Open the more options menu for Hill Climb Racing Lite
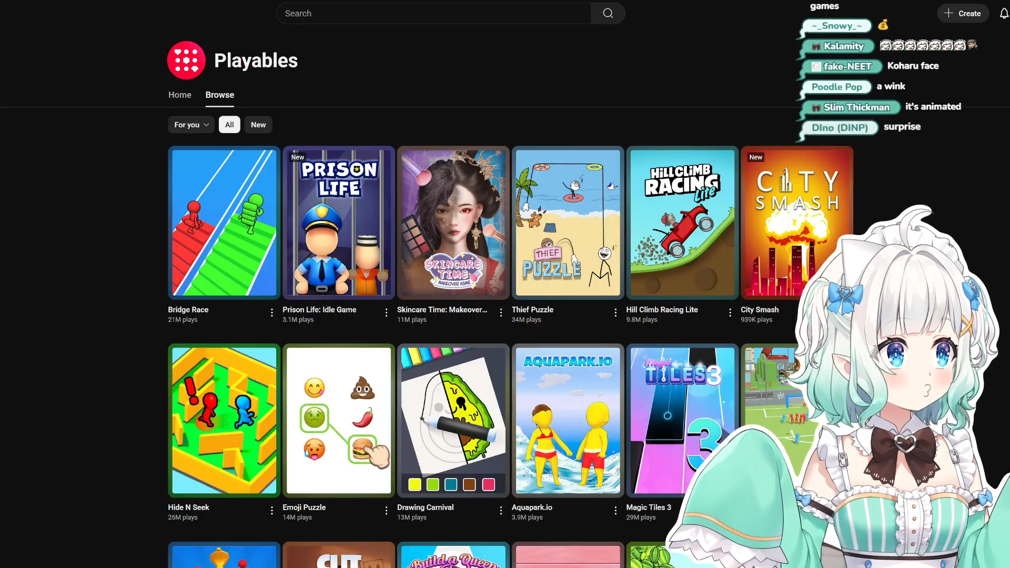Image resolution: width=1010 pixels, height=568 pixels. 730,313
